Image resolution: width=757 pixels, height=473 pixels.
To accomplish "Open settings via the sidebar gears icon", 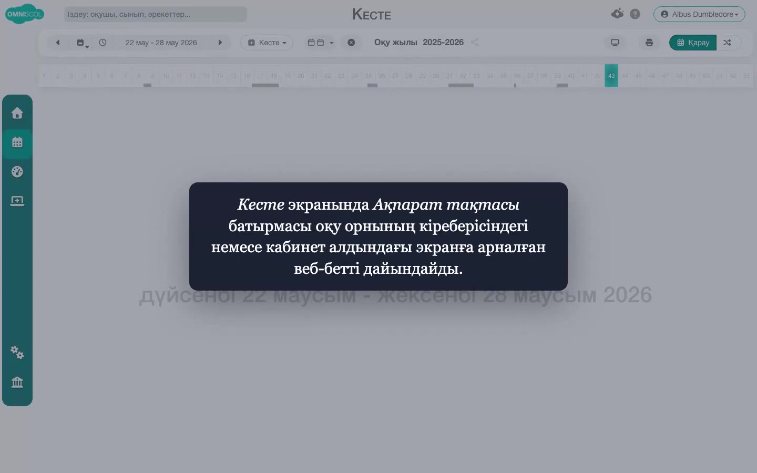I will [17, 353].
